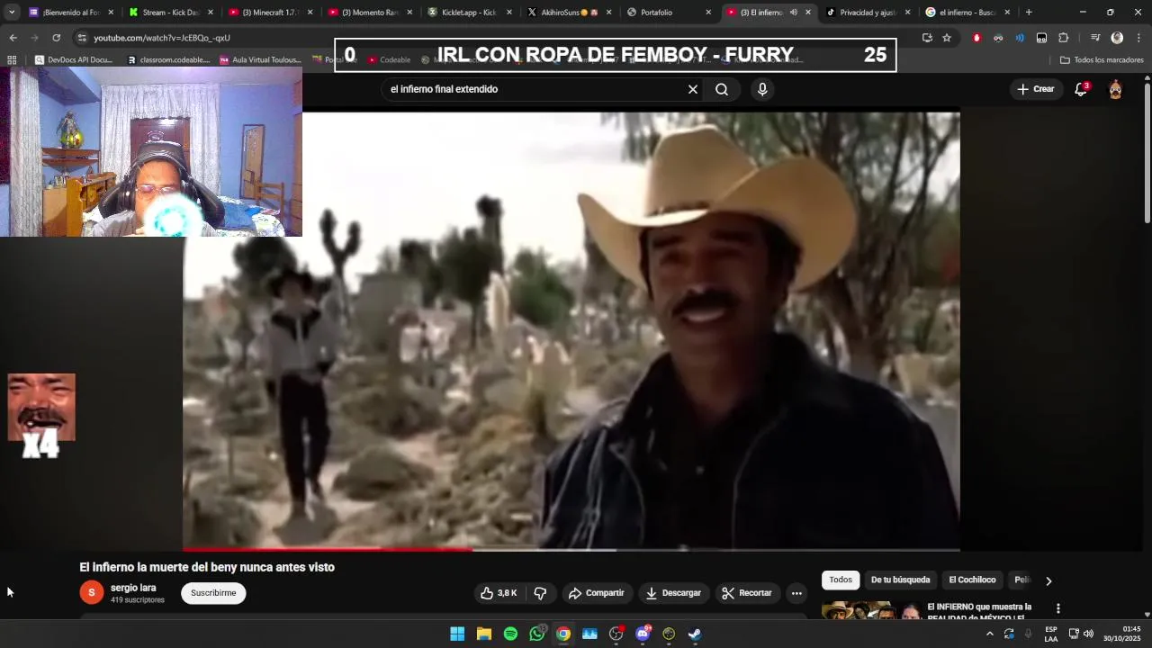This screenshot has height=648, width=1152.
Task: Open options for the recommended El INFIERNO video
Action: (1058, 608)
